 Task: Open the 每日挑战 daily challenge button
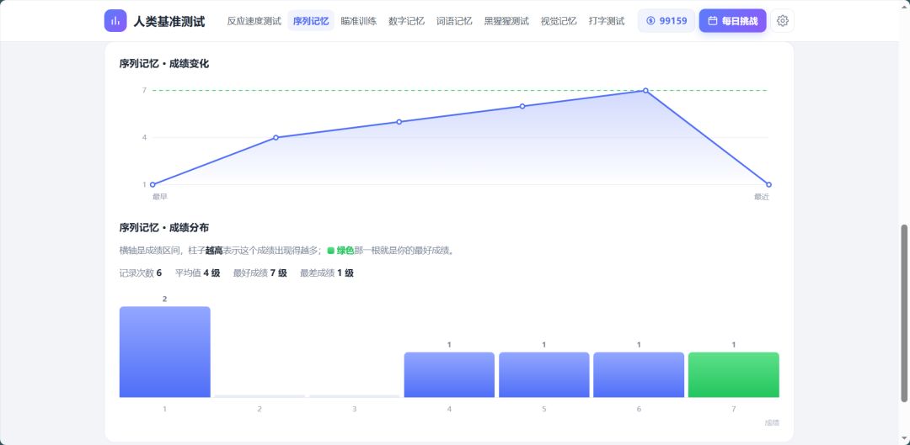coord(732,21)
